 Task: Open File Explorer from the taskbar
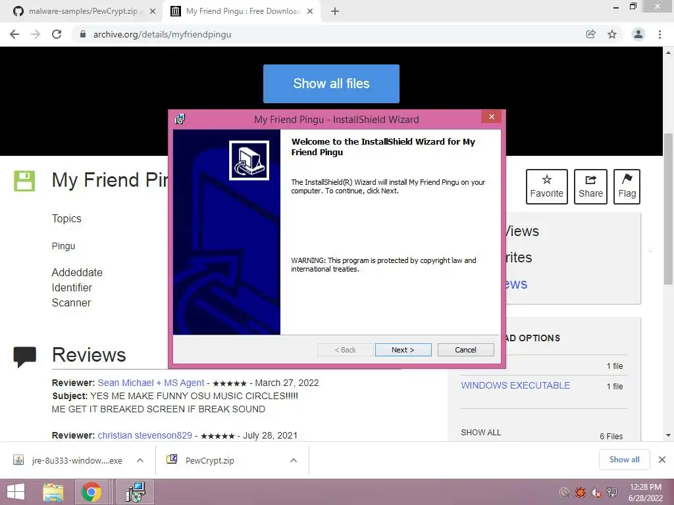(53, 492)
